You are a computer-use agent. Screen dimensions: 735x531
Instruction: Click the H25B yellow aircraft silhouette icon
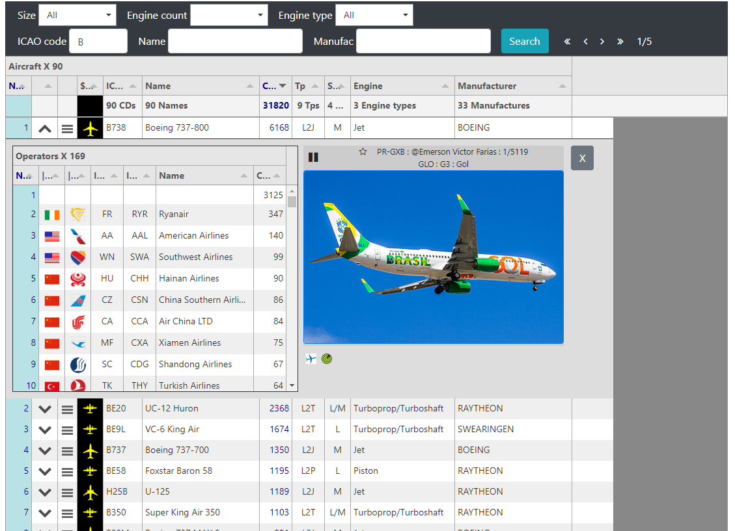pyautogui.click(x=90, y=492)
